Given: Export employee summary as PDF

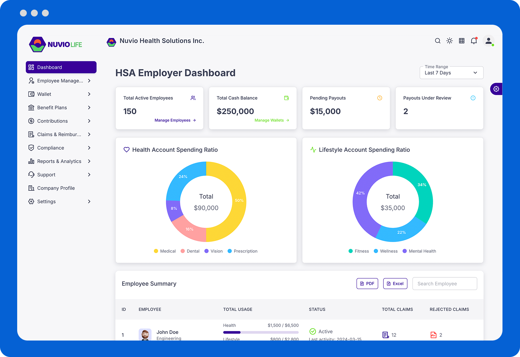Looking at the screenshot, I should [x=367, y=284].
